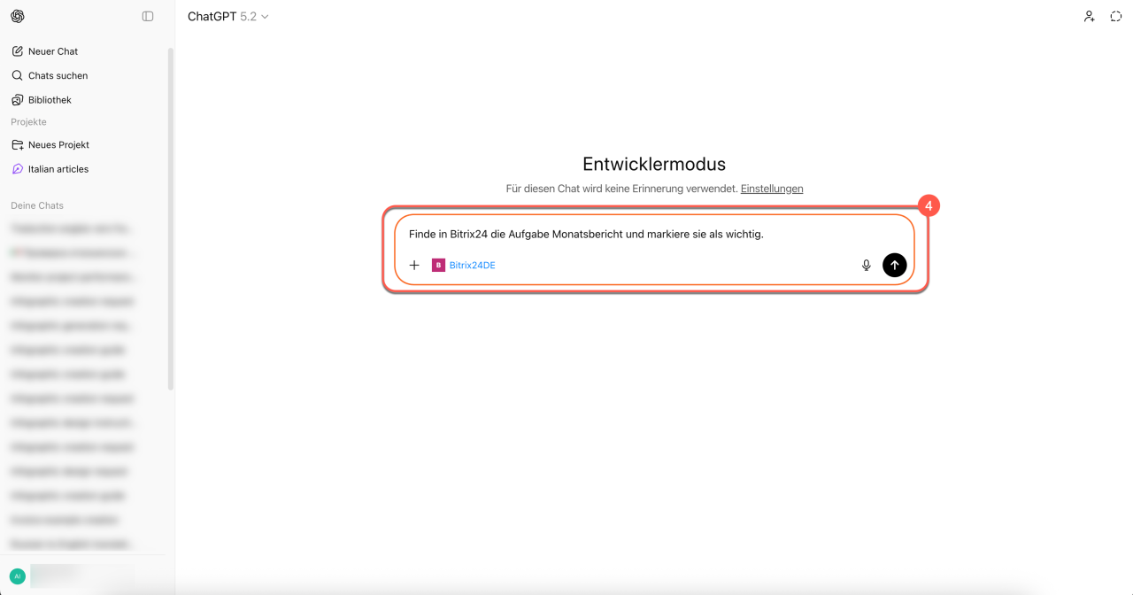Click the account avatar at bottom left

[17, 576]
